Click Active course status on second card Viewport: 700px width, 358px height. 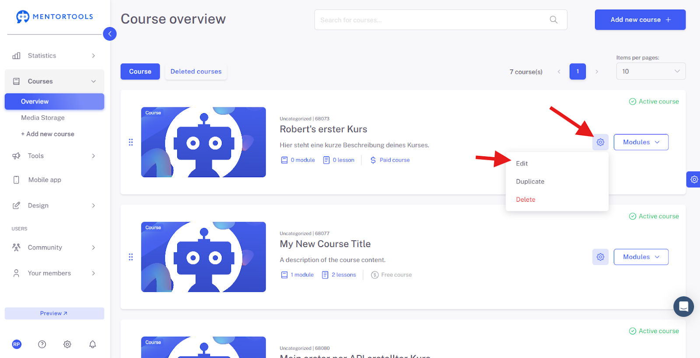pos(654,216)
